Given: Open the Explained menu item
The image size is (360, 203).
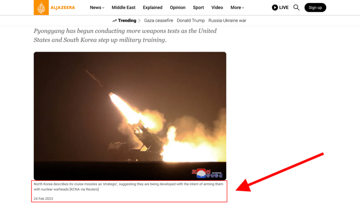Looking at the screenshot, I should point(153,8).
